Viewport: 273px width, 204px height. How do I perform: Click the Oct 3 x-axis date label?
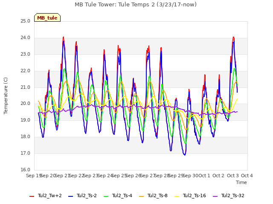pyautogui.click(x=233, y=176)
